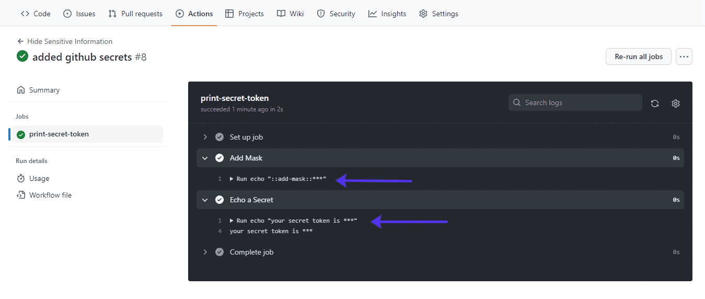
Task: Open the Issues tab
Action: point(79,14)
